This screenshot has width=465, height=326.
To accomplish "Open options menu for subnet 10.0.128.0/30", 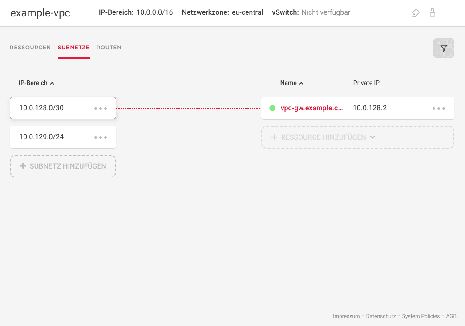I will (101, 109).
